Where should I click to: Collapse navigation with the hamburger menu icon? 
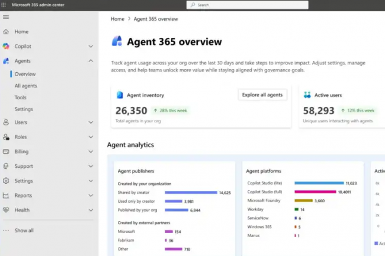coord(6,17)
